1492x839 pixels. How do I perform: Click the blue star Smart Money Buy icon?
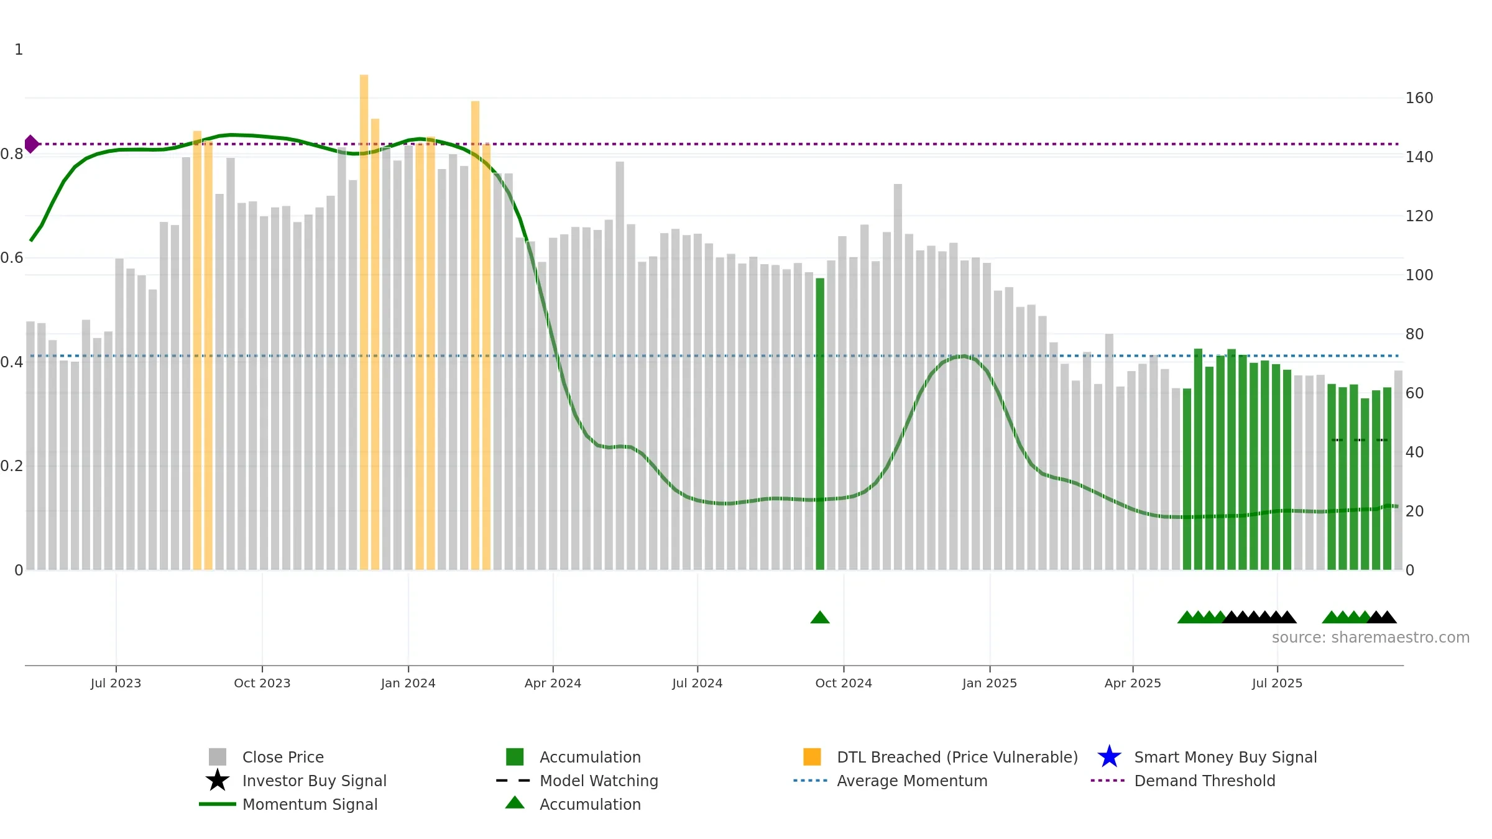click(1109, 757)
